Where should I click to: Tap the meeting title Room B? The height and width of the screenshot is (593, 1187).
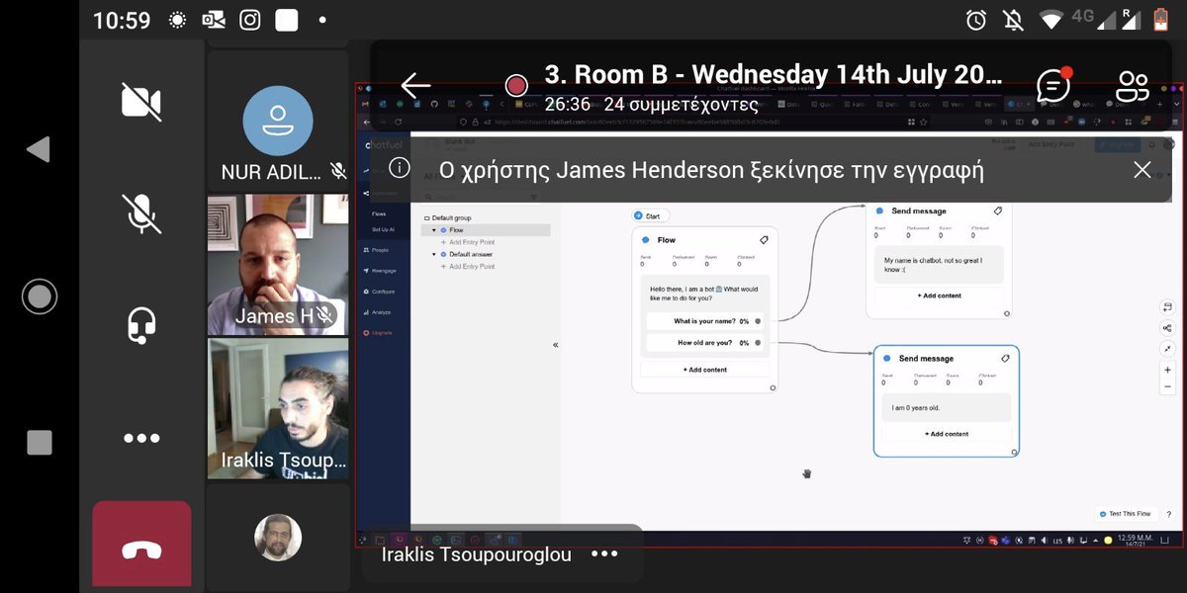click(774, 74)
